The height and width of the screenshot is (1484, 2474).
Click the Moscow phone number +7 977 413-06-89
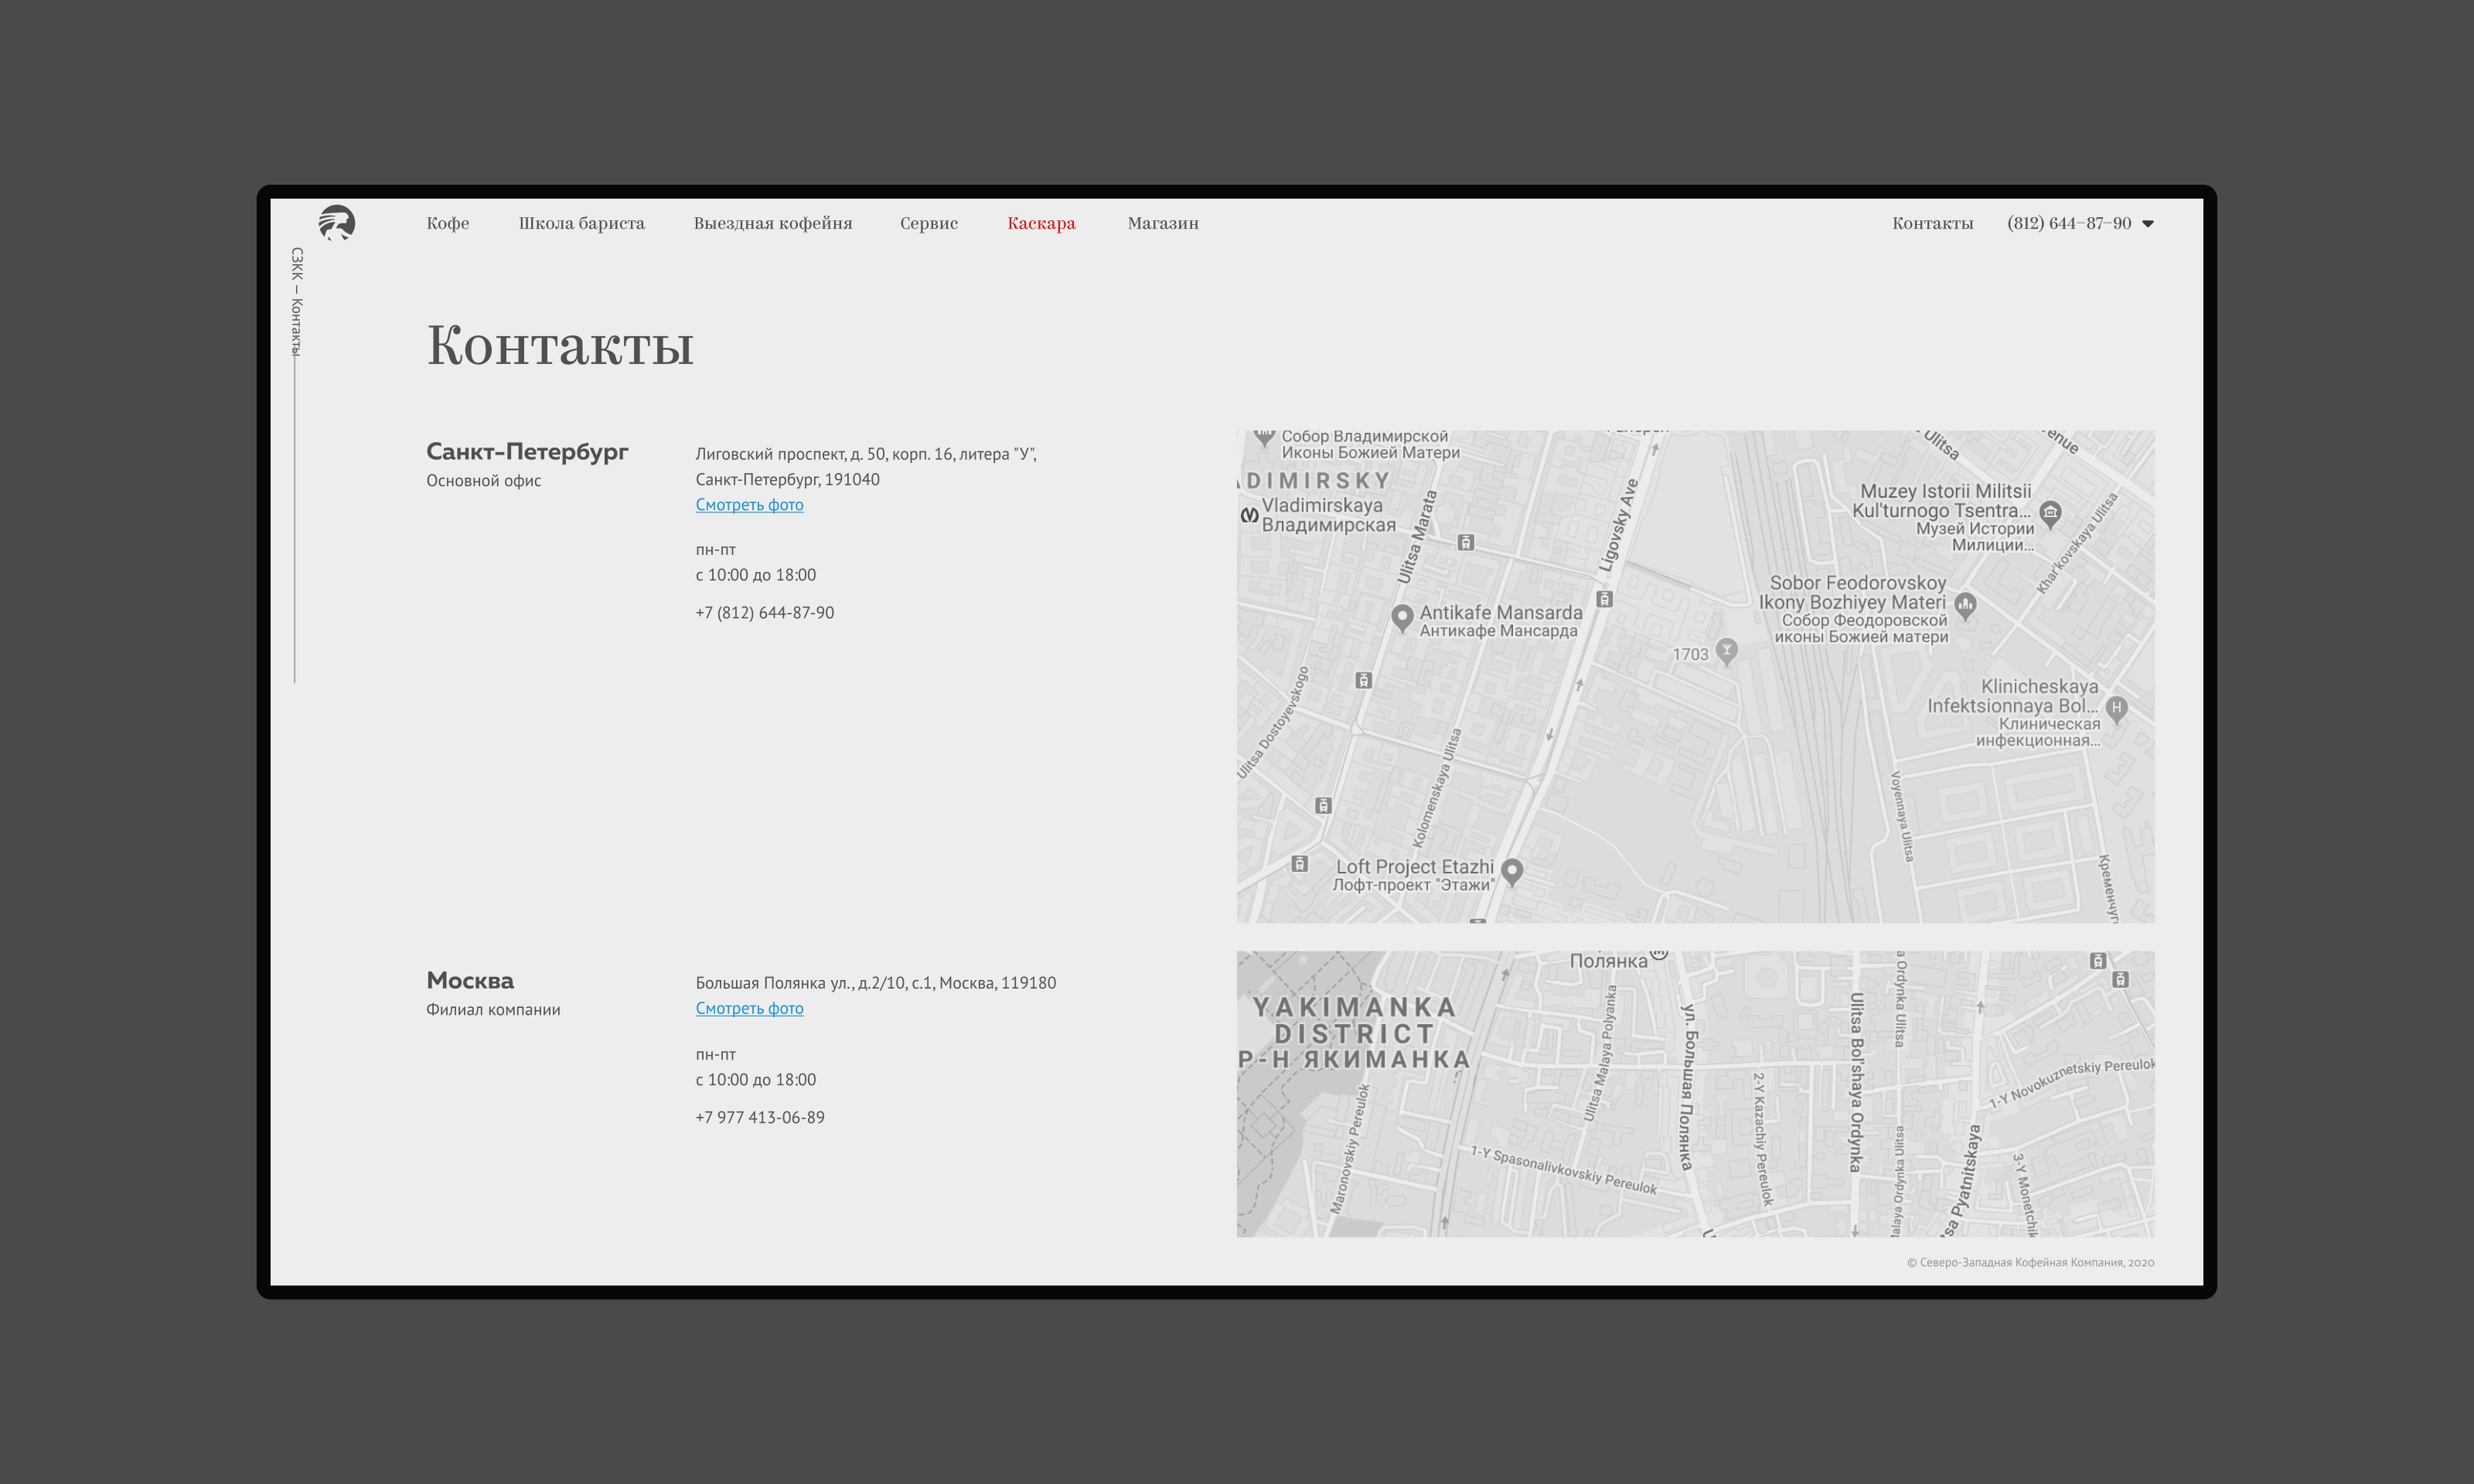tap(759, 1117)
